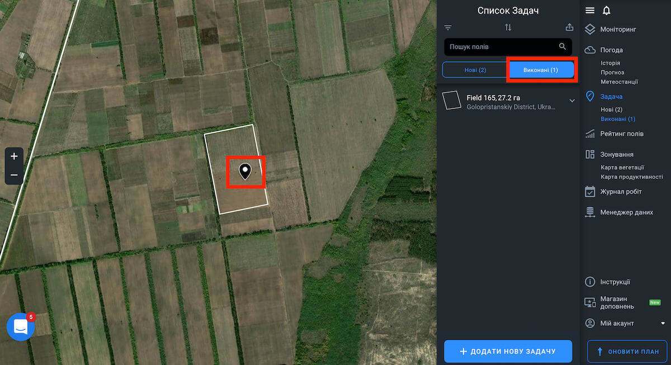The width and height of the screenshot is (671, 365).
Task: Zoom out on the map
Action: pyautogui.click(x=14, y=175)
